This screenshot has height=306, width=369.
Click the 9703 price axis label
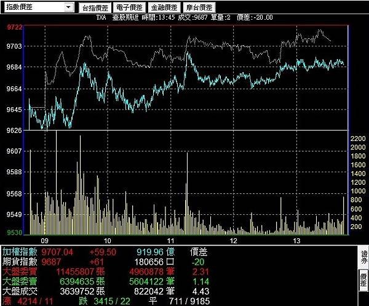pos(14,46)
